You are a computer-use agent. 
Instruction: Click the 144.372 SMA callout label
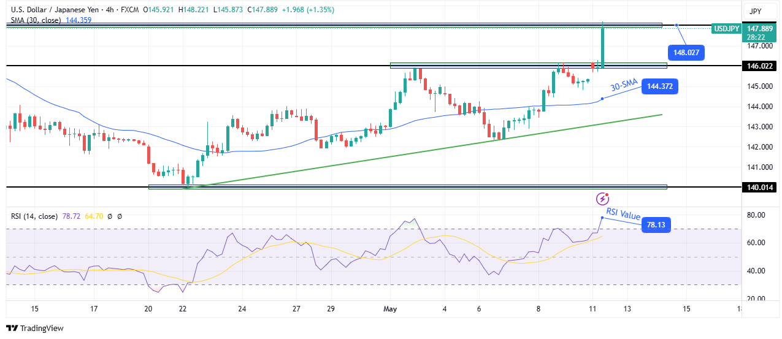(661, 87)
